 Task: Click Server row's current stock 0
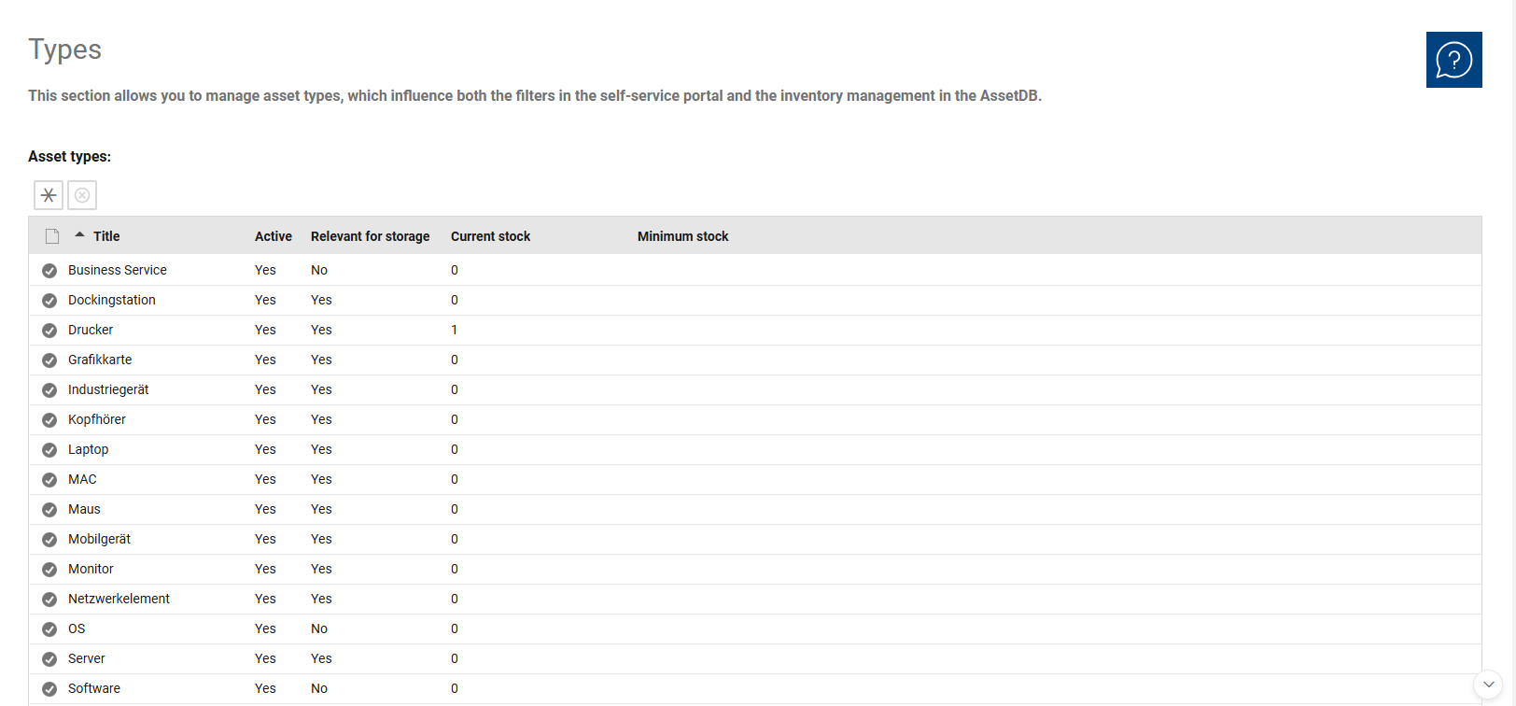(455, 658)
